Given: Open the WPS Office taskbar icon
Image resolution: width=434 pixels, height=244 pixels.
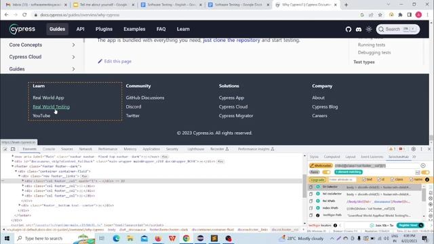Looking at the screenshot, I should coord(172,238).
